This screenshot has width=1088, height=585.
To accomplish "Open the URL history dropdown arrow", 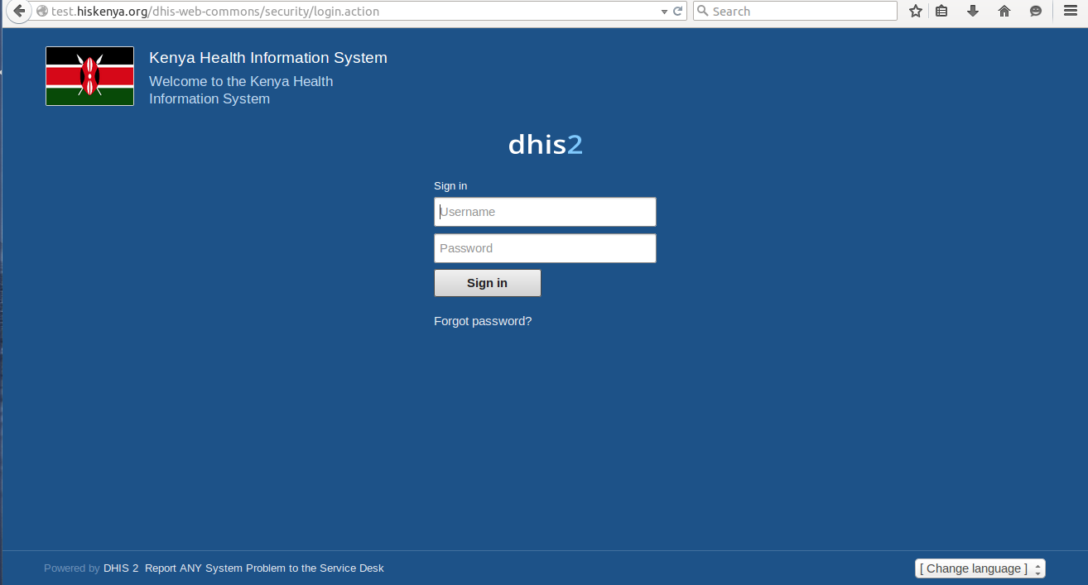I will click(x=663, y=12).
